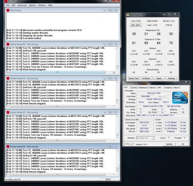
Task: Switch to the Mainboard tab in CPU-Z
Action: (143, 88)
